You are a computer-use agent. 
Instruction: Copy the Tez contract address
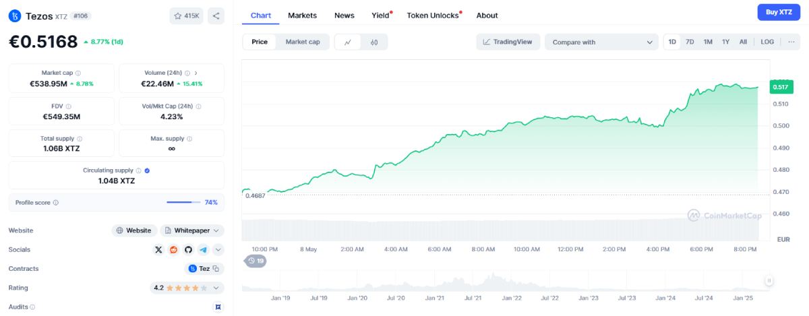pos(216,269)
